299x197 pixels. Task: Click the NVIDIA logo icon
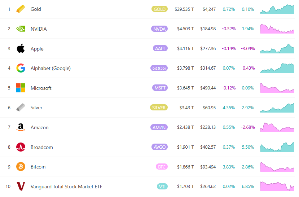[21, 29]
